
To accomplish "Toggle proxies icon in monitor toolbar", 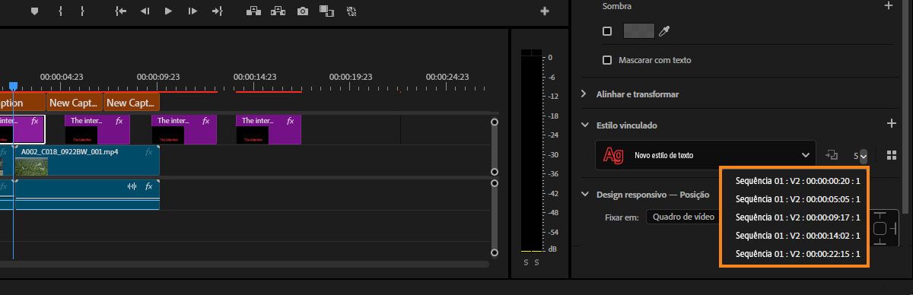I will [x=351, y=11].
